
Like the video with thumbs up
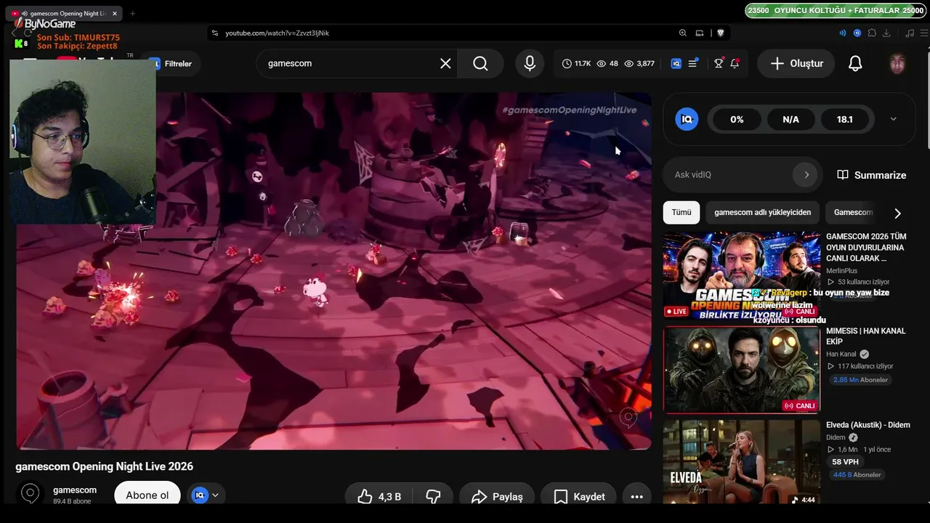(x=379, y=497)
